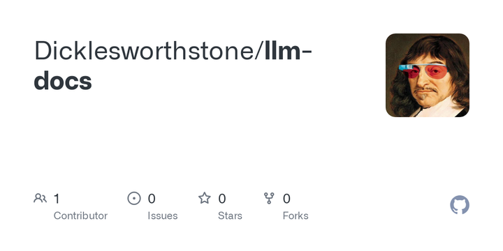Click the zero count above Issues
This screenshot has height=251, width=503.
(x=152, y=199)
